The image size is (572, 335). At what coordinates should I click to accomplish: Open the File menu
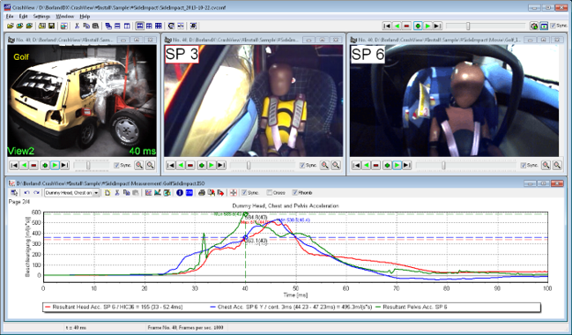point(10,17)
